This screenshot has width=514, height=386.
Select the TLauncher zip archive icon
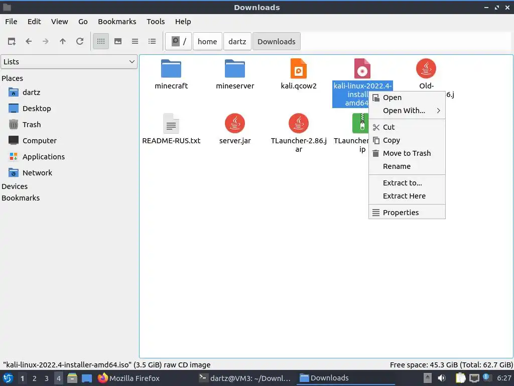(x=360, y=124)
